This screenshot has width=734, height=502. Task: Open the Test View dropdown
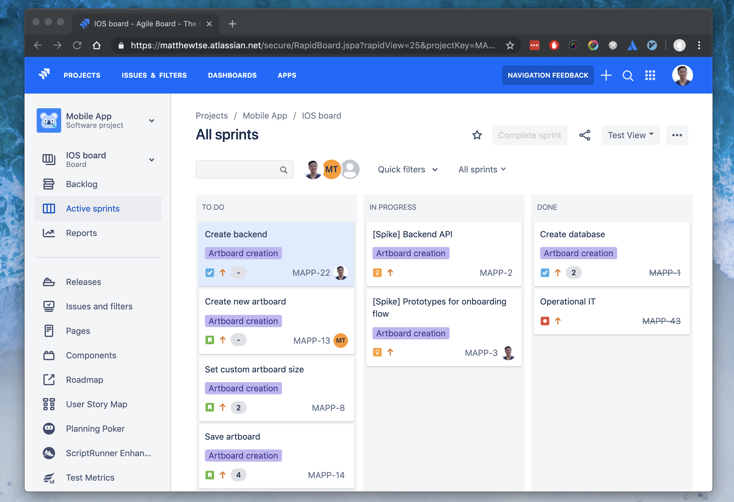630,135
